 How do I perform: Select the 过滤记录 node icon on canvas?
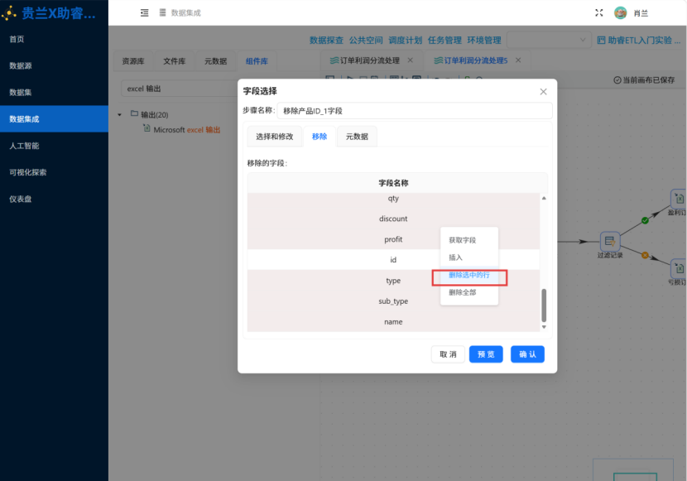pos(609,241)
